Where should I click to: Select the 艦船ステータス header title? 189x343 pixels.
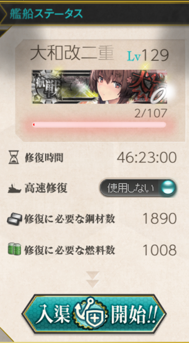click(x=46, y=14)
